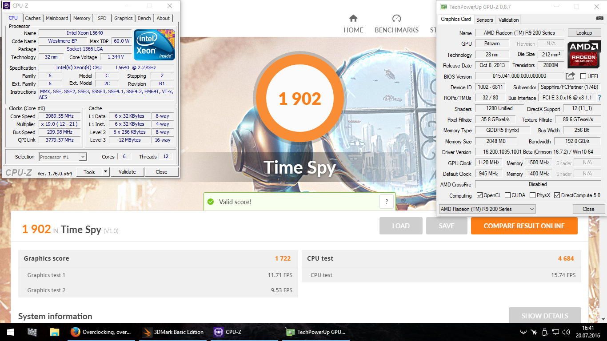Screen dimensions: 607x341
Task: Switch to TechPowerUp GPU-Z from the taskbar
Action: click(x=316, y=332)
